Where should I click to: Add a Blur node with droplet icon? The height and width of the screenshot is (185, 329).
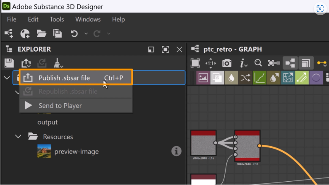(x=231, y=78)
